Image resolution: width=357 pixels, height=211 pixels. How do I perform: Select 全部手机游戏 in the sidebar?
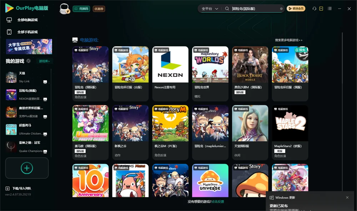coord(27,32)
